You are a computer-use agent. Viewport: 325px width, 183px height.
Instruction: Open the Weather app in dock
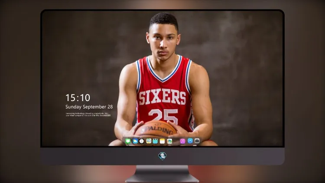pyautogui.click(x=135, y=141)
